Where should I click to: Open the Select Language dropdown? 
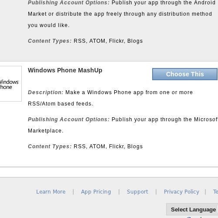coord(192,209)
